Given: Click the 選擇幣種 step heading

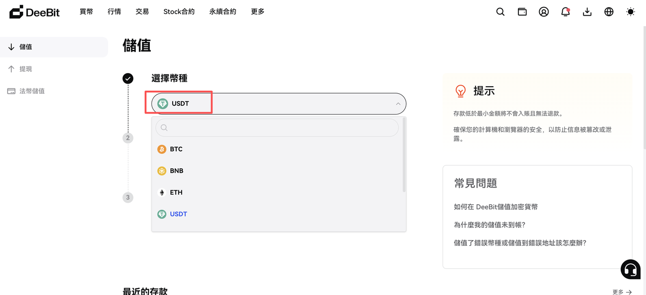Looking at the screenshot, I should 170,78.
